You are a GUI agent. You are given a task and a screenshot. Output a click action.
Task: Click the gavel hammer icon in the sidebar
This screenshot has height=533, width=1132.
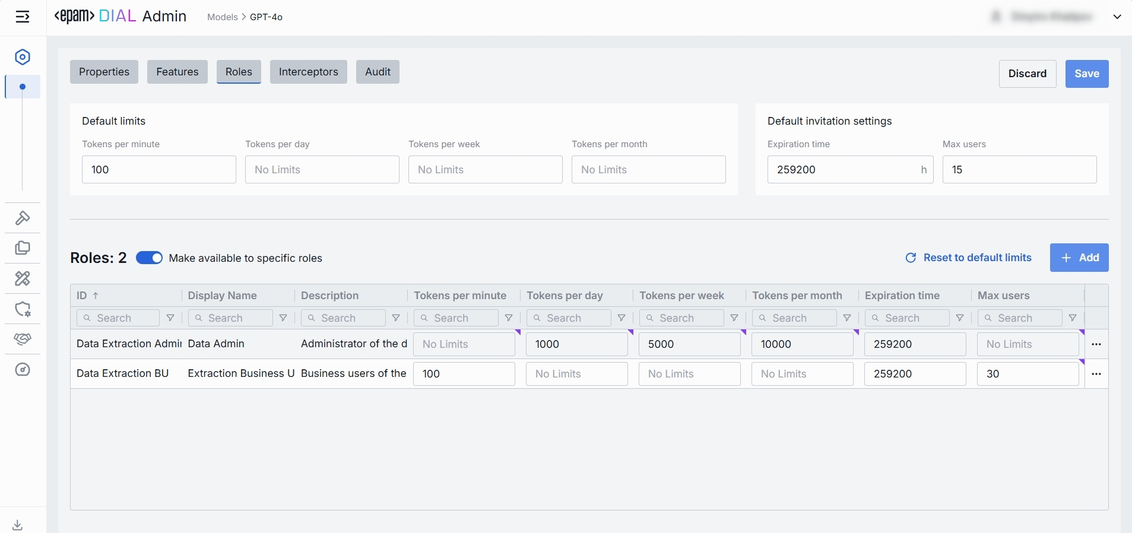23,218
